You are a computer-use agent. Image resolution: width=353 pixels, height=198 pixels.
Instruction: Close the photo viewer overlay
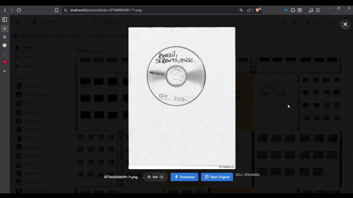point(345,24)
